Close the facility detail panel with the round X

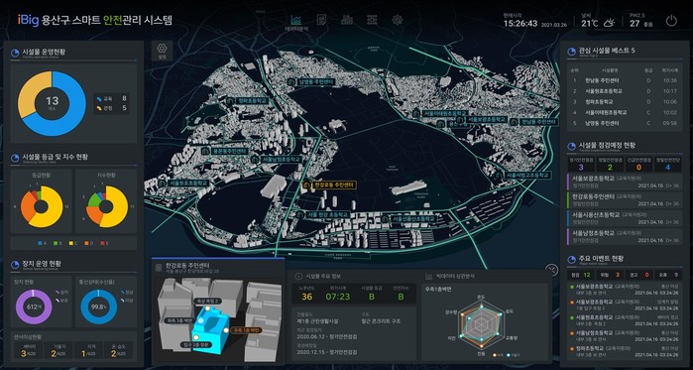551,270
